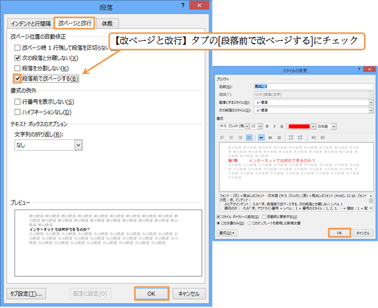Set 1.5 line spacing
This screenshot has height=308, width=378.
(270, 138)
